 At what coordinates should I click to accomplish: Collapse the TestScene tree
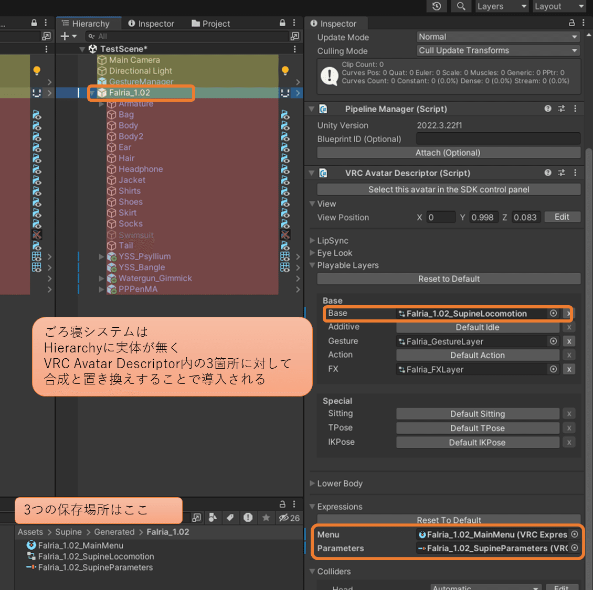click(x=82, y=49)
